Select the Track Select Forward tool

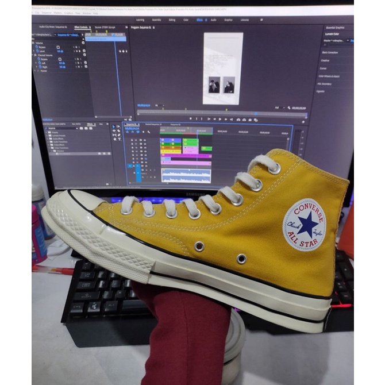pos(118,126)
